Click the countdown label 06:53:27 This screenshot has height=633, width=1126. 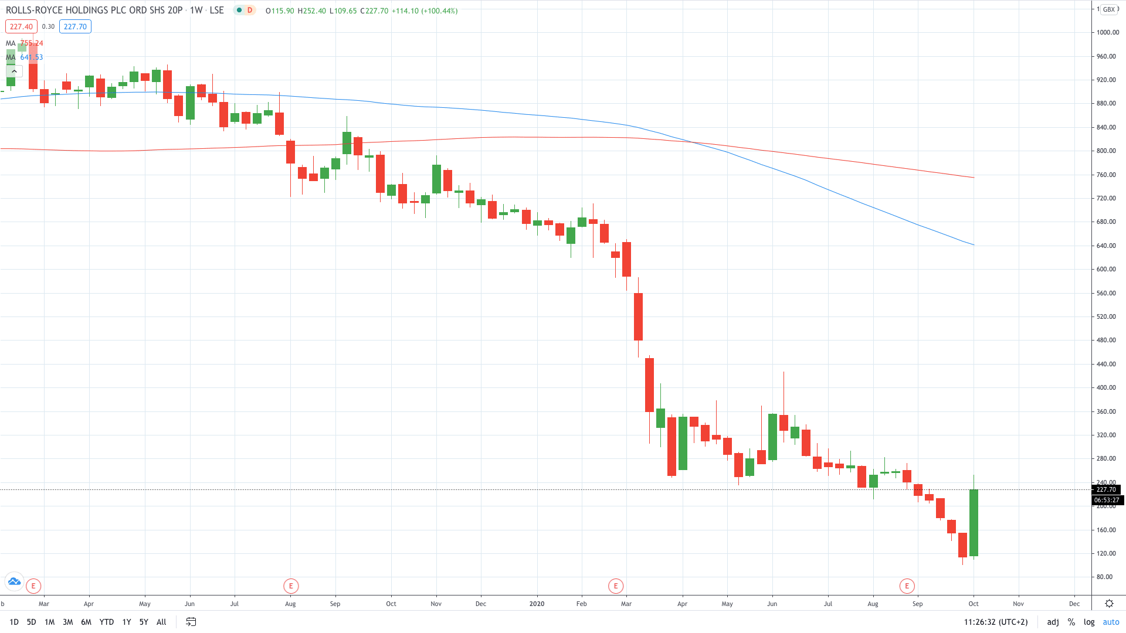1107,500
